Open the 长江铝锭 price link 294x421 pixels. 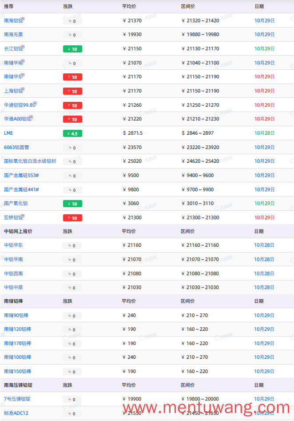pyautogui.click(x=12, y=48)
